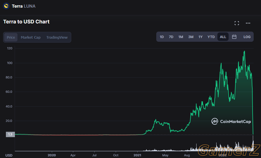
Task: Select the ALL time range
Action: click(x=223, y=37)
